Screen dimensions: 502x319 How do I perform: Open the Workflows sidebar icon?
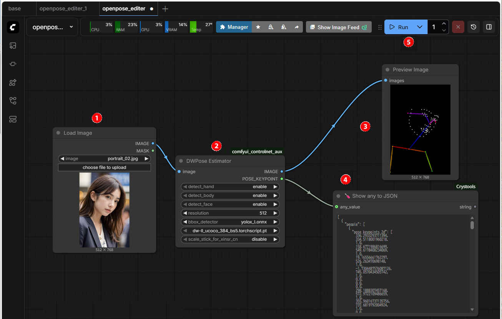13,101
